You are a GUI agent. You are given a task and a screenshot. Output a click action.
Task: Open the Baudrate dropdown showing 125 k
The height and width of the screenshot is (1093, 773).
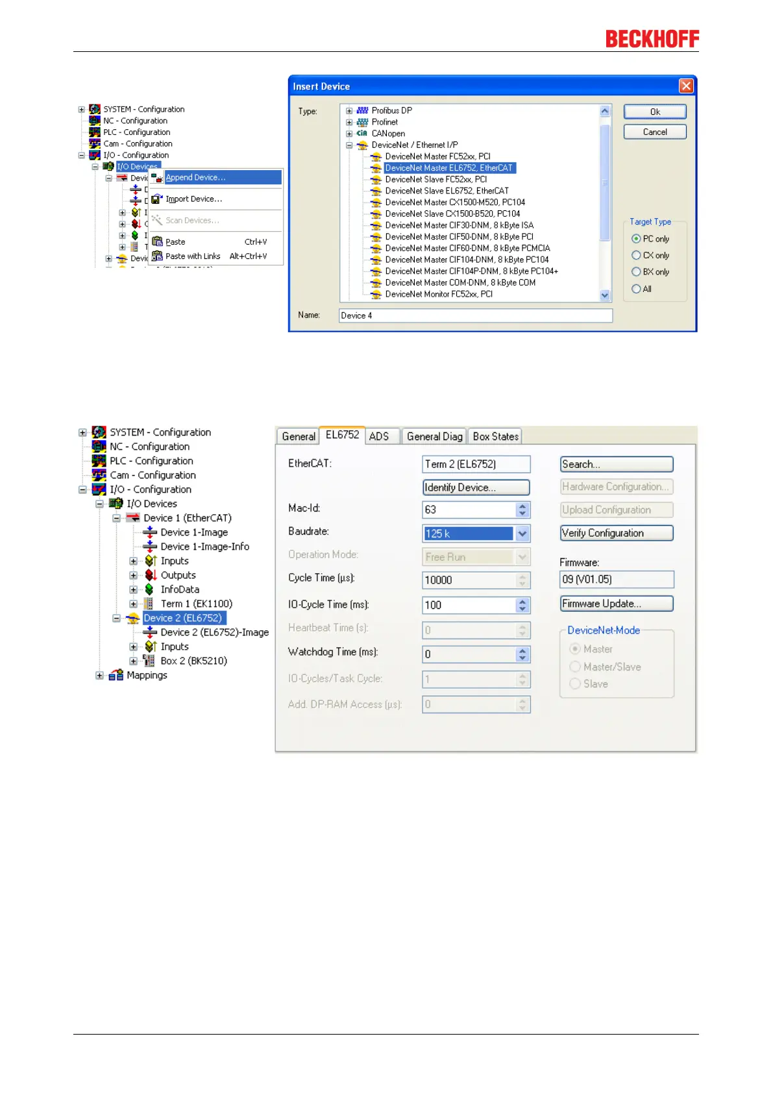522,534
